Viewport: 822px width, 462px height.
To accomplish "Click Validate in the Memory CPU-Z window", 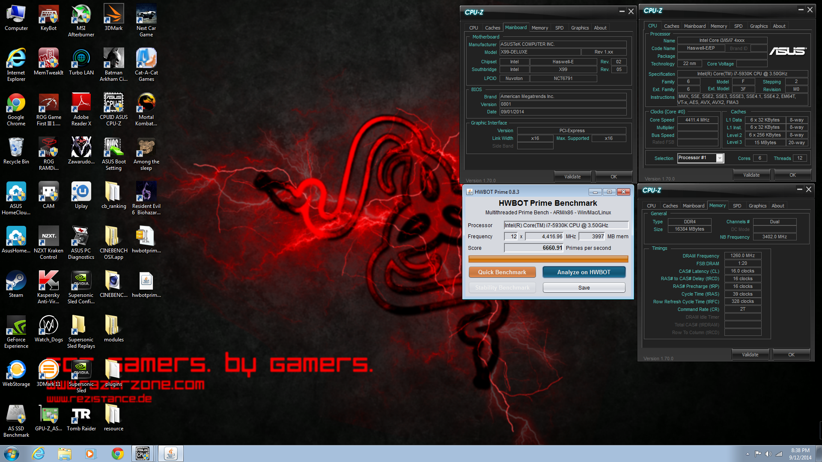I will (x=750, y=355).
